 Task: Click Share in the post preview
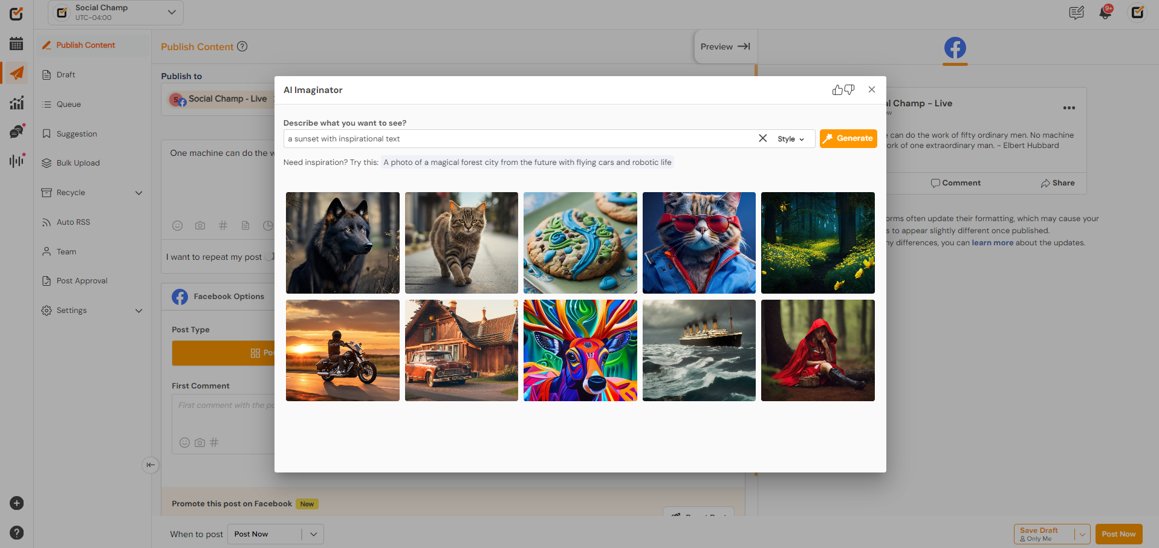pyautogui.click(x=1057, y=183)
